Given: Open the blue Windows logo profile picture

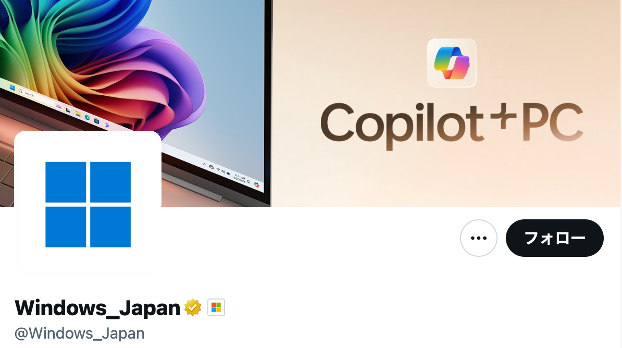Looking at the screenshot, I should 88,204.
